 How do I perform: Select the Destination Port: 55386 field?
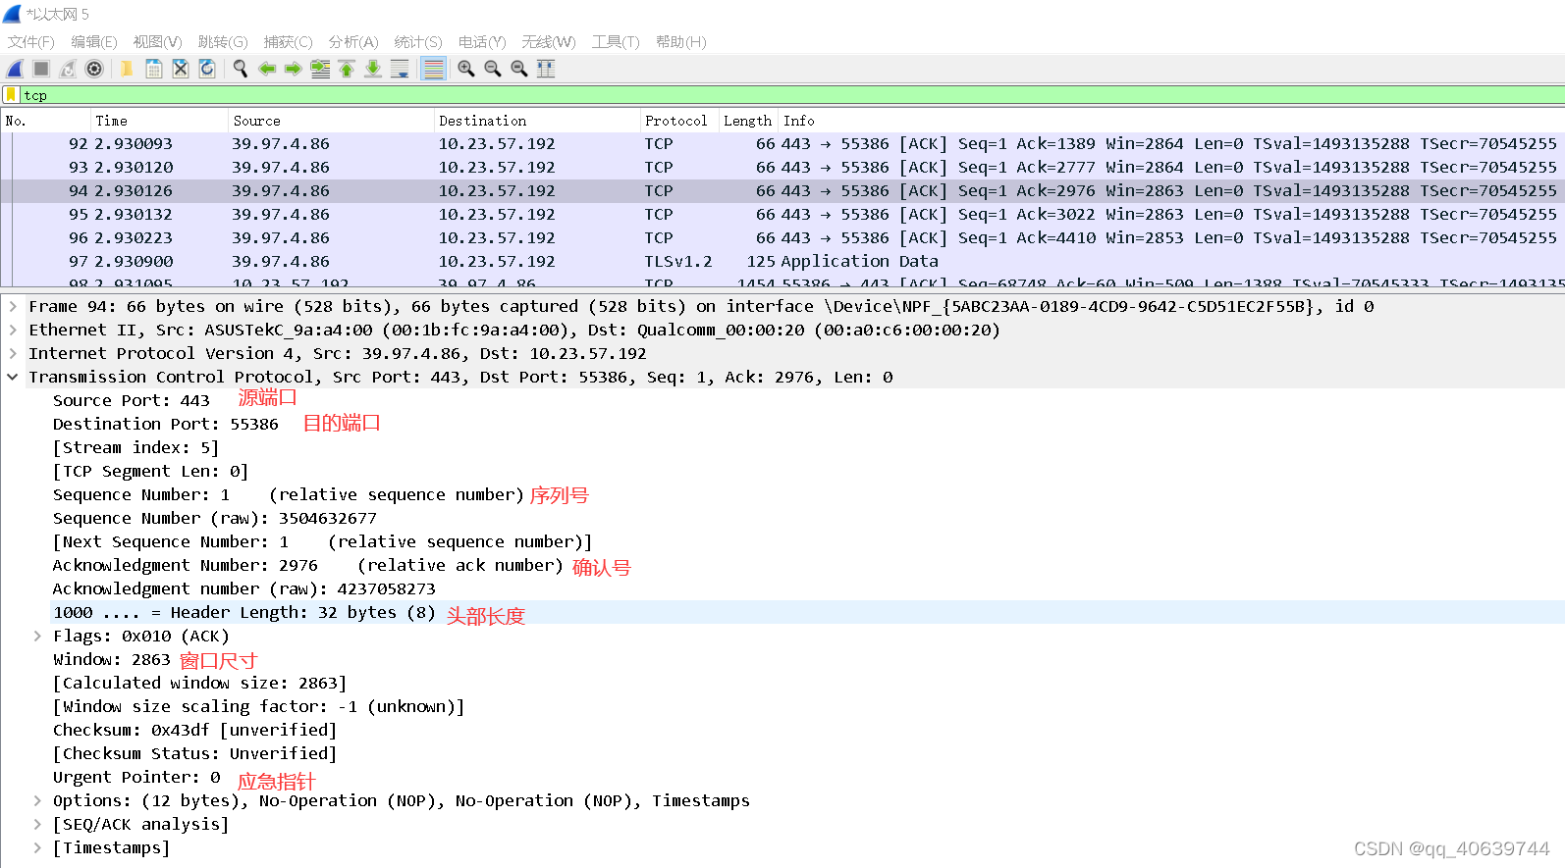166,425
